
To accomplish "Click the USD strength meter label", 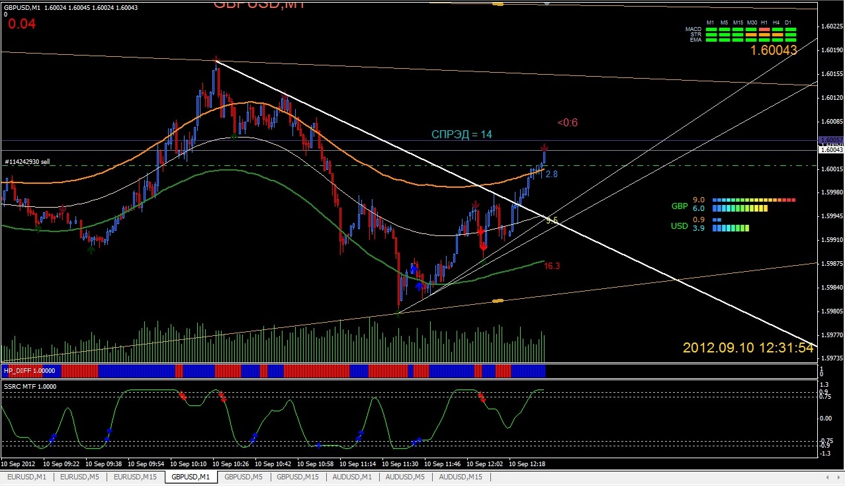I will pyautogui.click(x=680, y=227).
